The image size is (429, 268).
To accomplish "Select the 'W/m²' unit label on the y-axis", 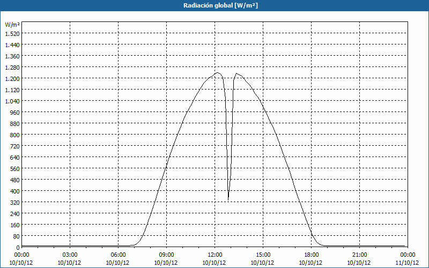I will point(12,25).
